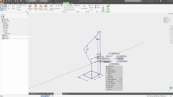Screen dimensions: 173x97
Task: Choose Home View from context menu
Action: [x=114, y=87]
